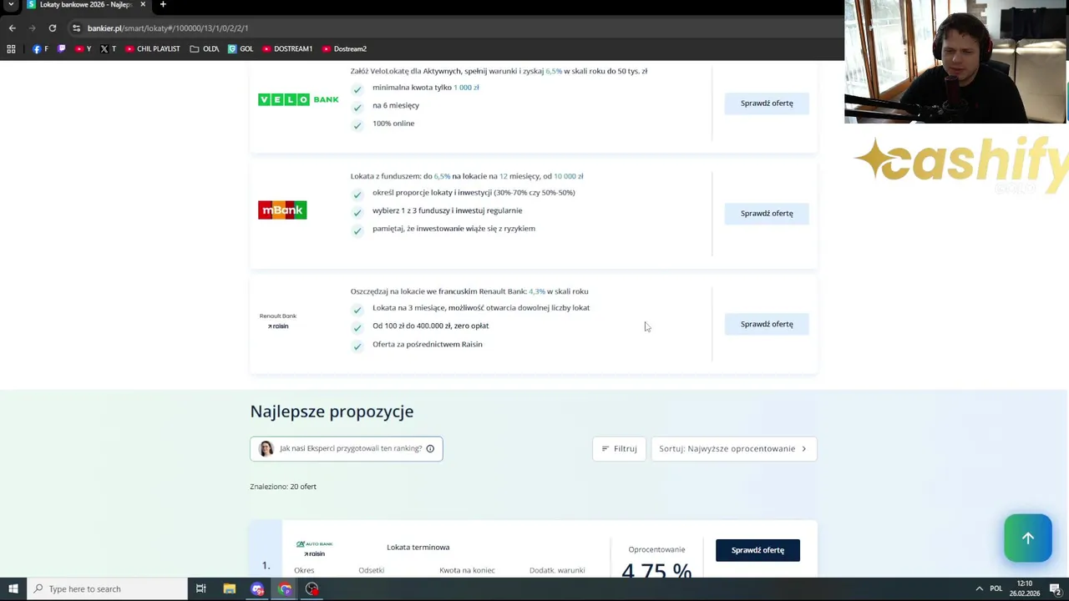
Task: Open the GOL bookmark
Action: point(241,48)
